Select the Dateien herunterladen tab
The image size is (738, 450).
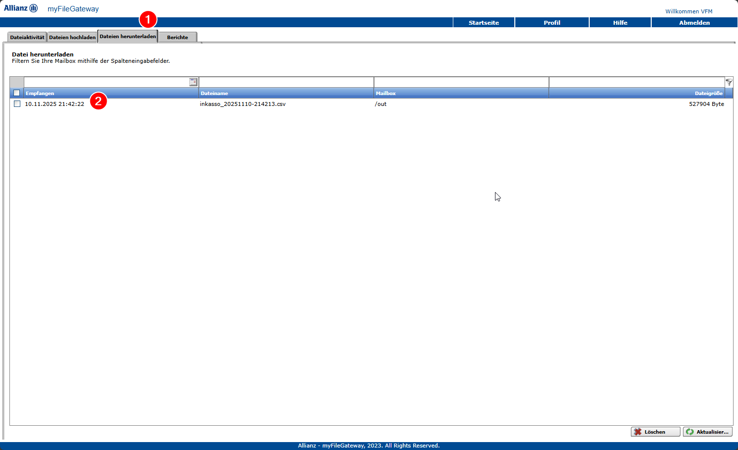127,37
